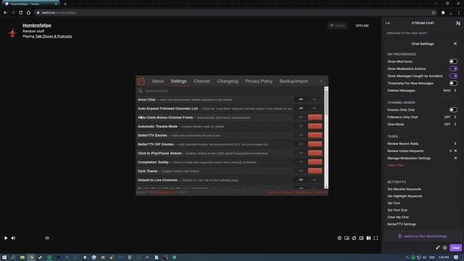Switch to the Channel tab
This screenshot has height=261, width=464.
click(202, 81)
